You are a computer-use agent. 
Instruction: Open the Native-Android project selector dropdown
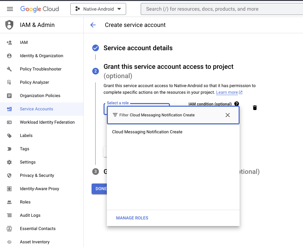tap(98, 9)
